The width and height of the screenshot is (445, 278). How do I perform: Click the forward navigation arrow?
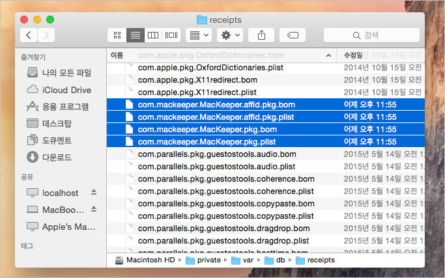pyautogui.click(x=46, y=35)
